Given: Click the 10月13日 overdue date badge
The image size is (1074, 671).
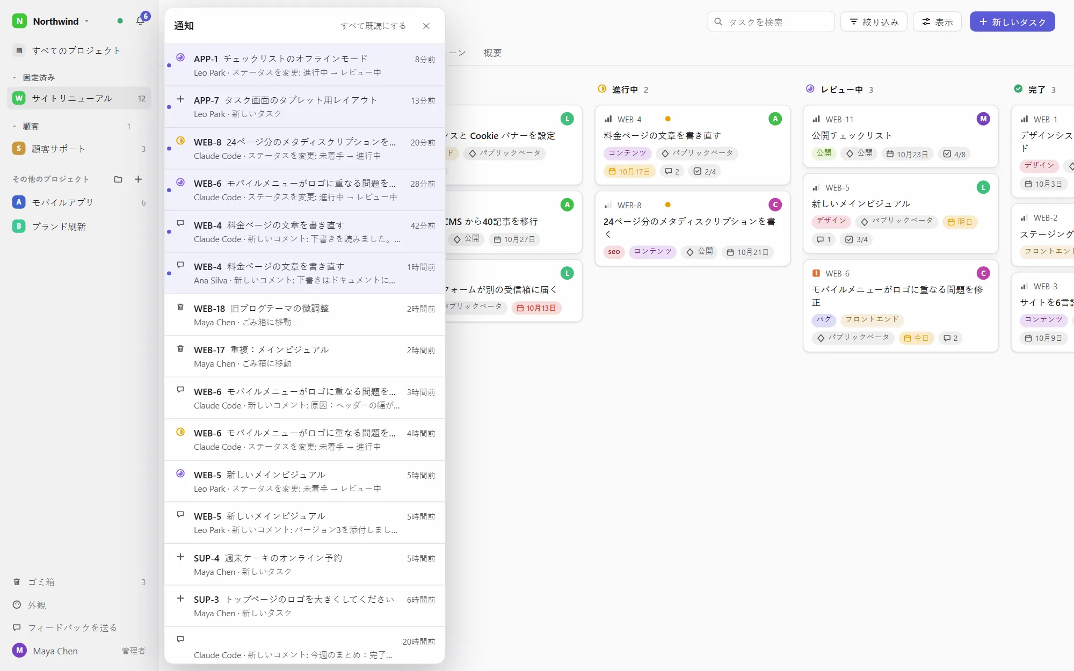Looking at the screenshot, I should 536,308.
